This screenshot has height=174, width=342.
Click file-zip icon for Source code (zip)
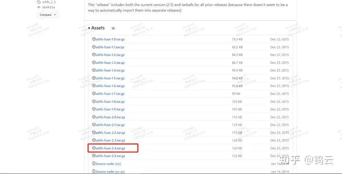point(94,164)
